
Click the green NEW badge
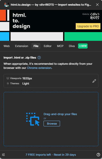[83, 46]
